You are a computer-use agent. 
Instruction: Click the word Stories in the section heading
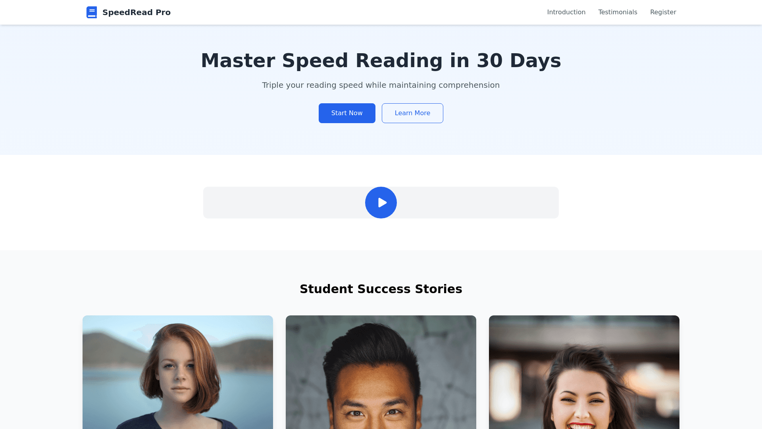(439, 289)
